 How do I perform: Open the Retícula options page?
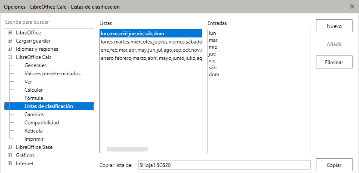pyautogui.click(x=34, y=131)
